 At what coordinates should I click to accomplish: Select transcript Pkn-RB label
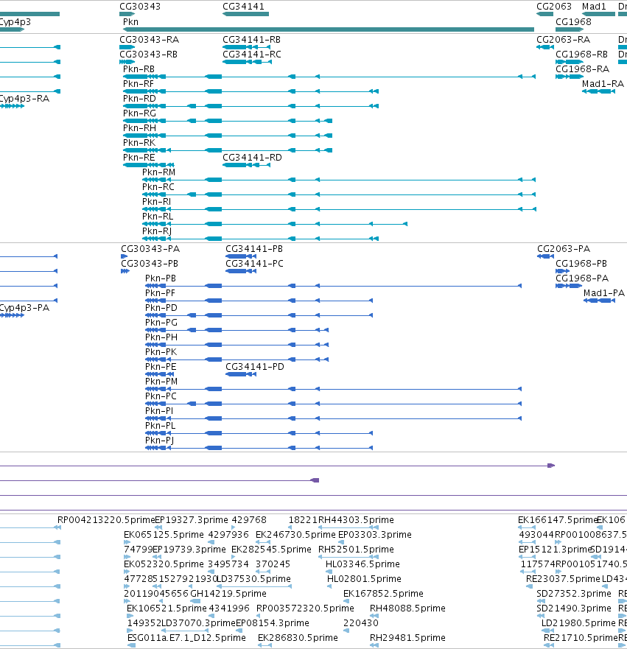point(139,69)
